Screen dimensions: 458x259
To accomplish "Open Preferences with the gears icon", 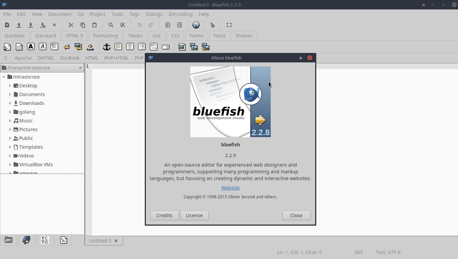I will 213,25.
